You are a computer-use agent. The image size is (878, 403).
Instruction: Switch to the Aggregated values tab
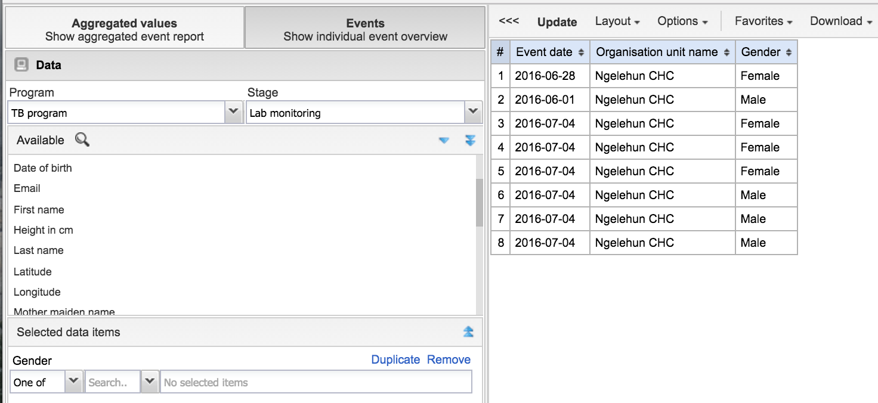[124, 30]
